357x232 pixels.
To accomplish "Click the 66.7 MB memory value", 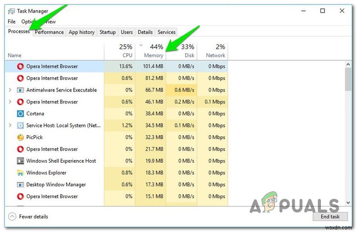I will point(154,90).
